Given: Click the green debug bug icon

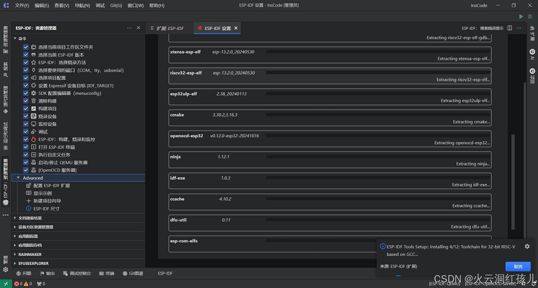Looking at the screenshot, I should pos(530,16).
